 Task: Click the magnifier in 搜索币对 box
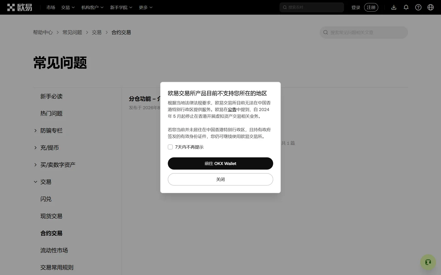coord(285,7)
